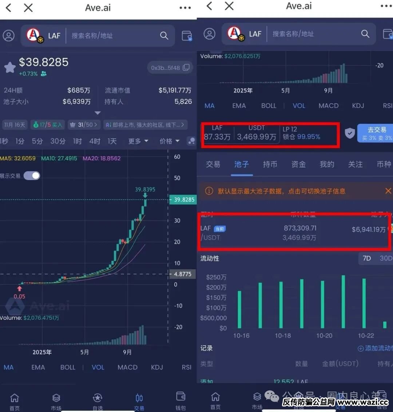Expand token stats with the arrow below 池子大小
393x412 pixels.
coord(98,113)
